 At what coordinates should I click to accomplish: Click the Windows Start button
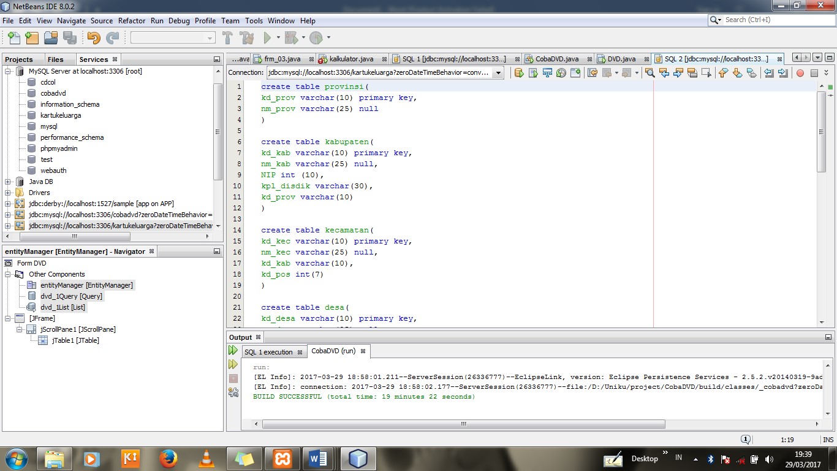click(17, 458)
